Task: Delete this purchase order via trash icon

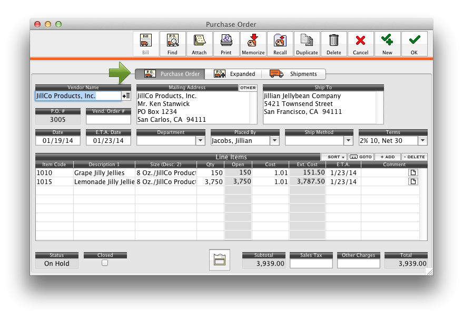Action: click(333, 44)
